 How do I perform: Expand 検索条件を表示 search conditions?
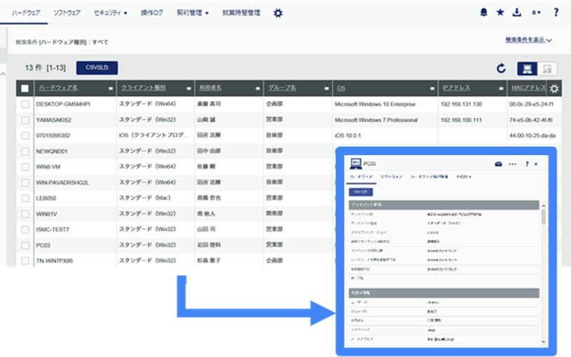[x=529, y=40]
